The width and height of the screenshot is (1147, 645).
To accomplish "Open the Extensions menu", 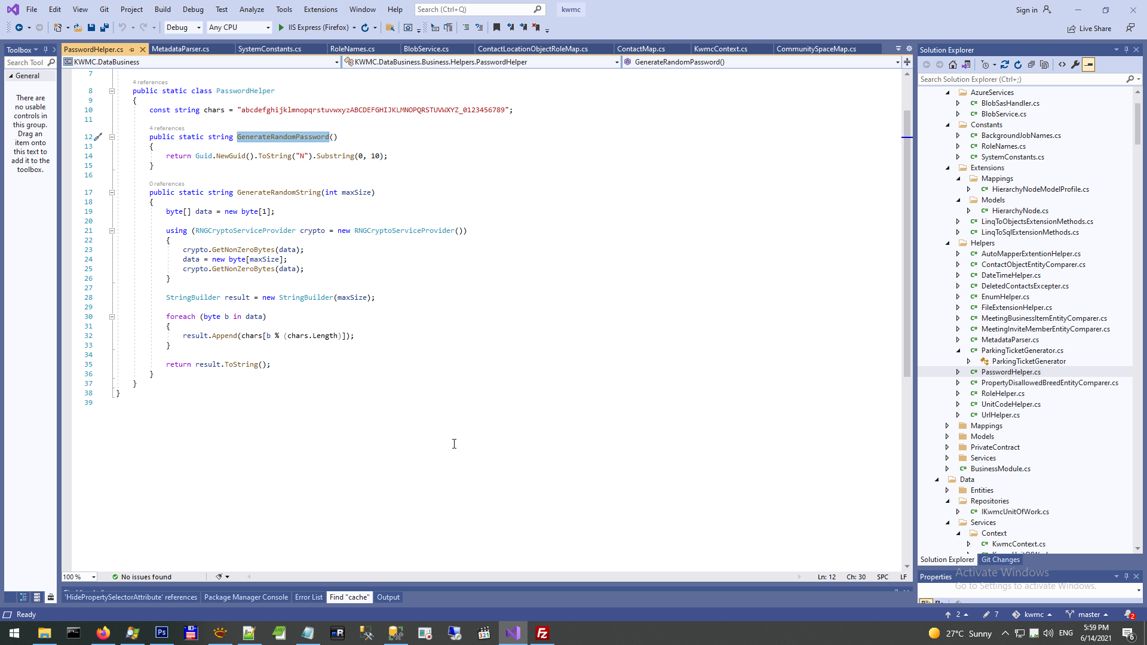I will coord(320,10).
